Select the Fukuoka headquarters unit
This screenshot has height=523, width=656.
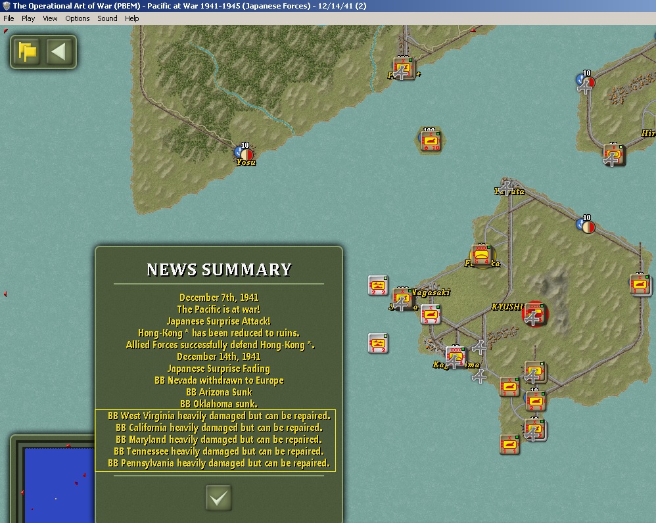click(x=482, y=256)
